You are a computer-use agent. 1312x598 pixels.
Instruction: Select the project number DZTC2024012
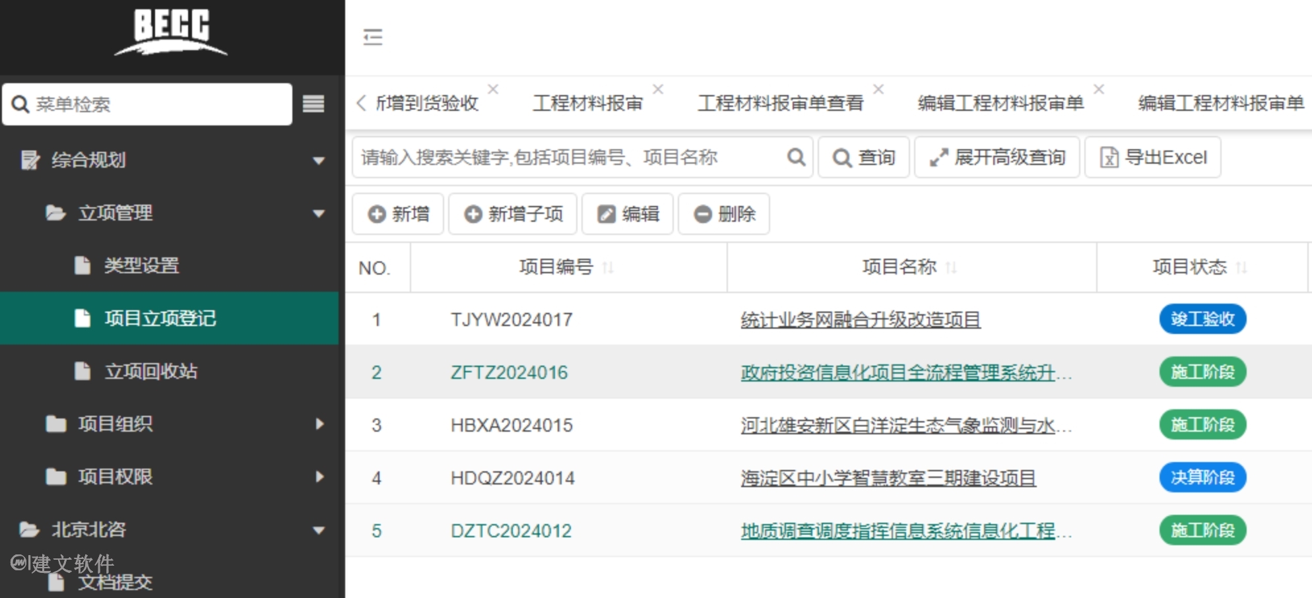click(x=511, y=531)
